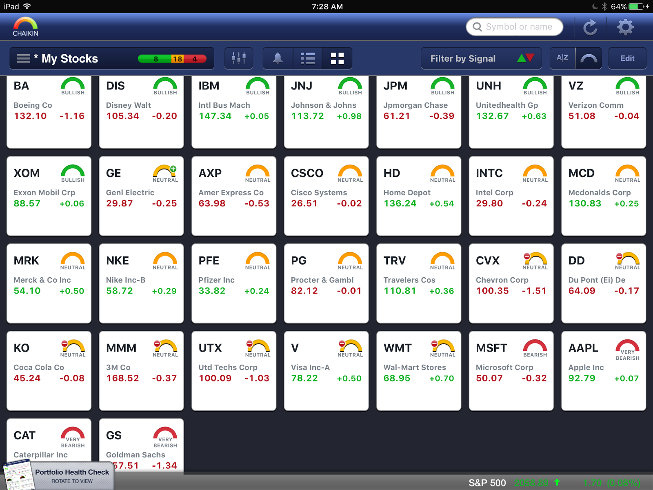Viewport: 653px width, 490px height.
Task: Tap the Wi-Fi status icon
Action: click(27, 7)
